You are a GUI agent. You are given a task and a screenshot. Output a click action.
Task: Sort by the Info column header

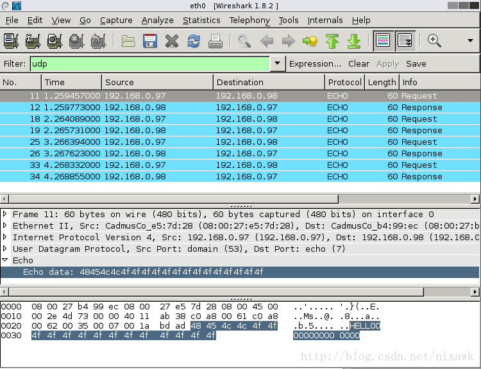[440, 82]
